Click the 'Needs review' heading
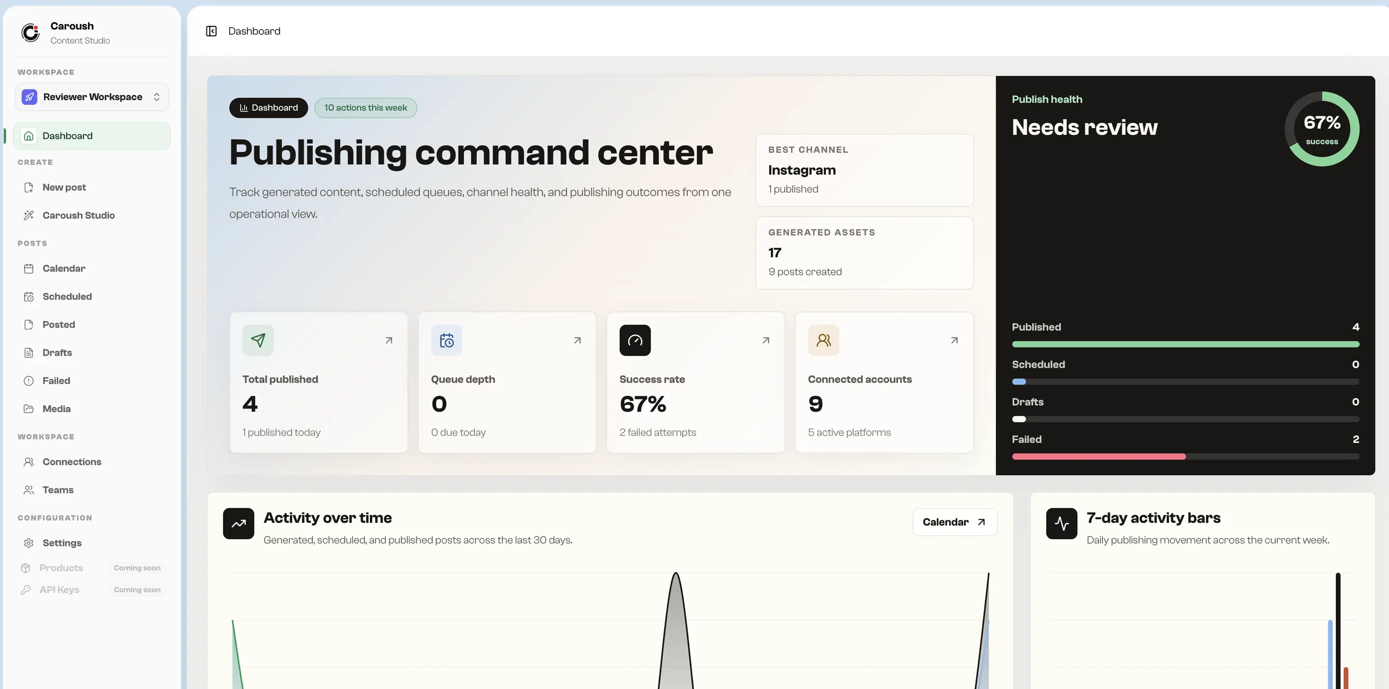Screen dimensions: 1389x689 (1084, 128)
